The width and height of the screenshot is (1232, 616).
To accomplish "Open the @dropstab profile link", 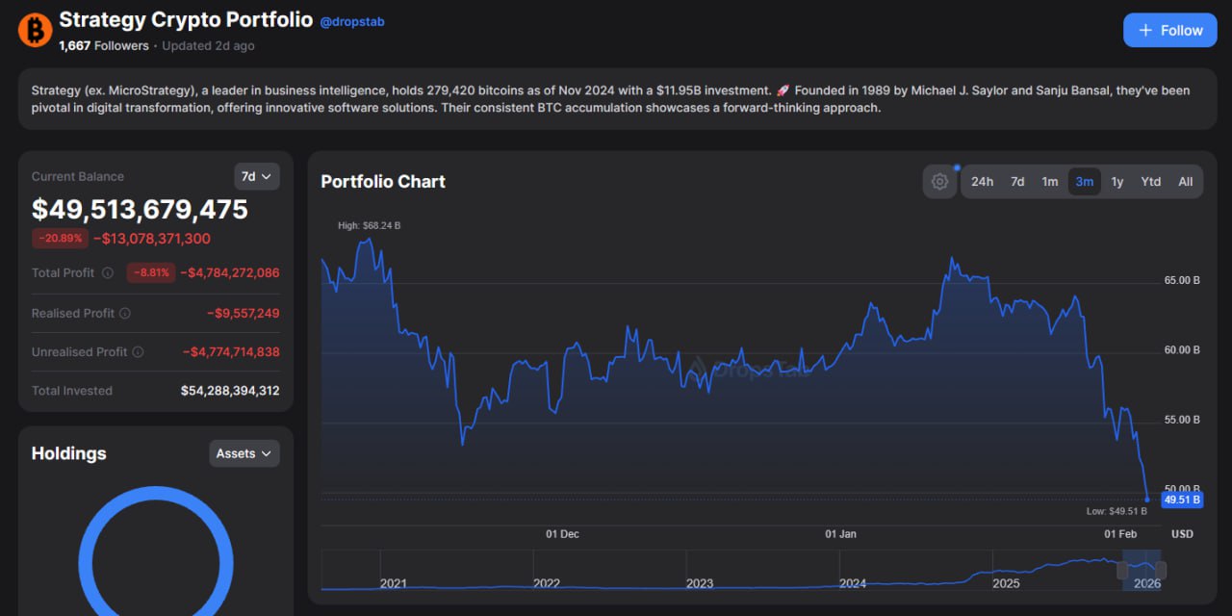I will [352, 21].
